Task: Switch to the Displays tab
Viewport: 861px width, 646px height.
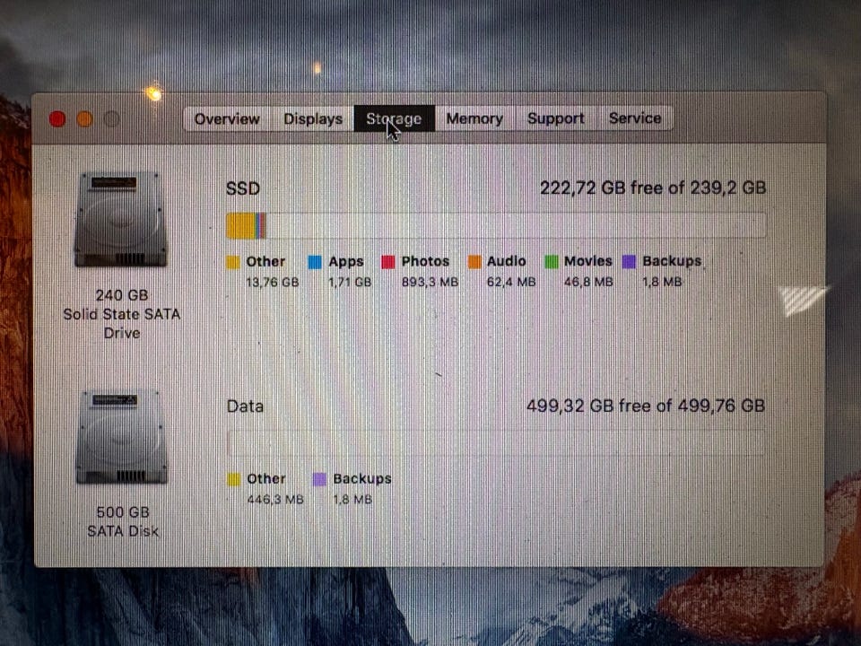Action: coord(313,118)
